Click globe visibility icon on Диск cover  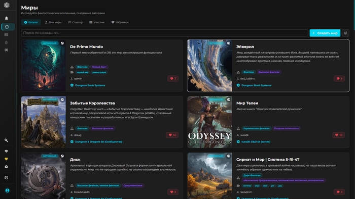62,156
